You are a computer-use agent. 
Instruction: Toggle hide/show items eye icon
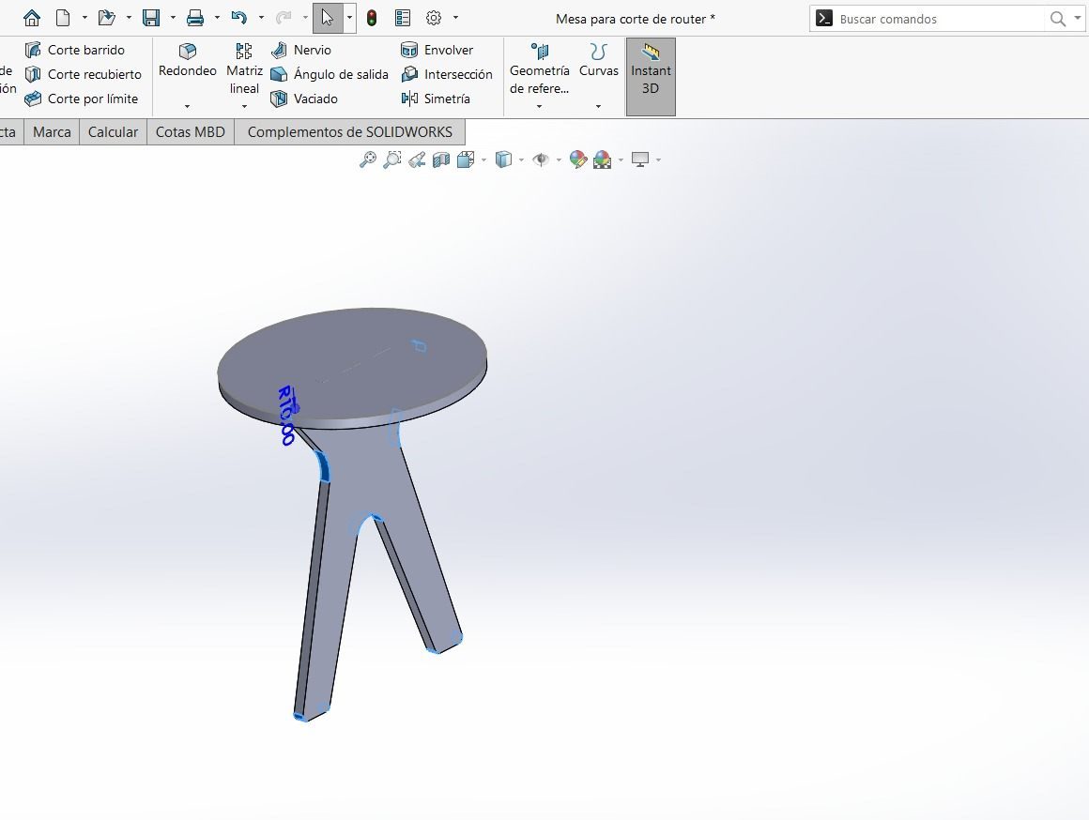[541, 159]
